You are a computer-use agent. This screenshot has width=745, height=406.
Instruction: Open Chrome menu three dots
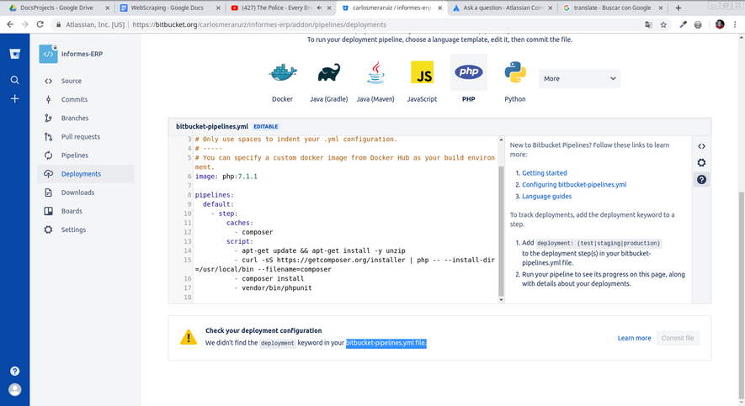pyautogui.click(x=735, y=24)
